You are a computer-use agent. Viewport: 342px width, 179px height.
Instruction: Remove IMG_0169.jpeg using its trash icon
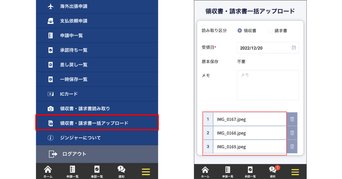coord(292,147)
